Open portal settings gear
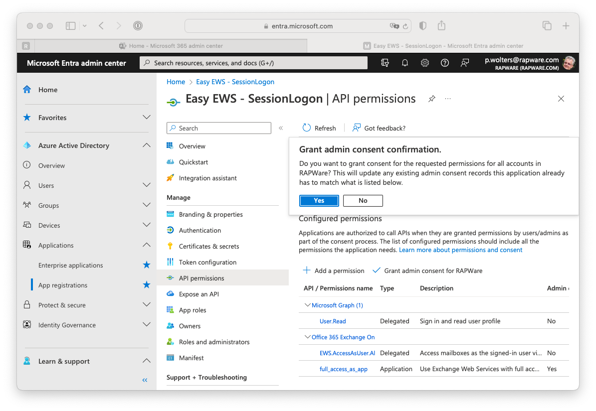 pyautogui.click(x=424, y=63)
